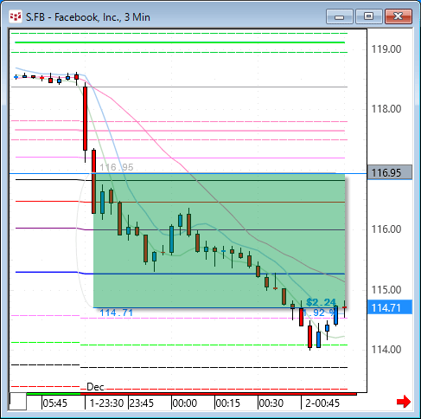Image resolution: width=421 pixels, height=419 pixels.
Task: Click the white box at bottom-left corner
Action: click(x=18, y=402)
